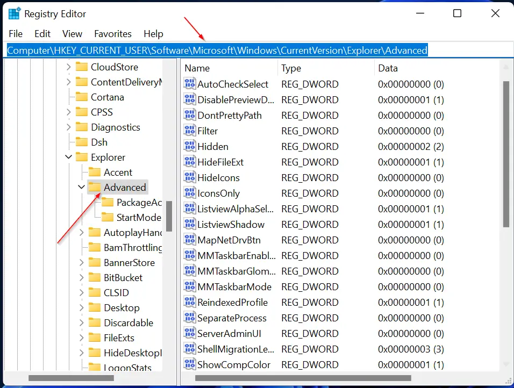
Task: Collapse the Advanced key
Action: (81, 187)
